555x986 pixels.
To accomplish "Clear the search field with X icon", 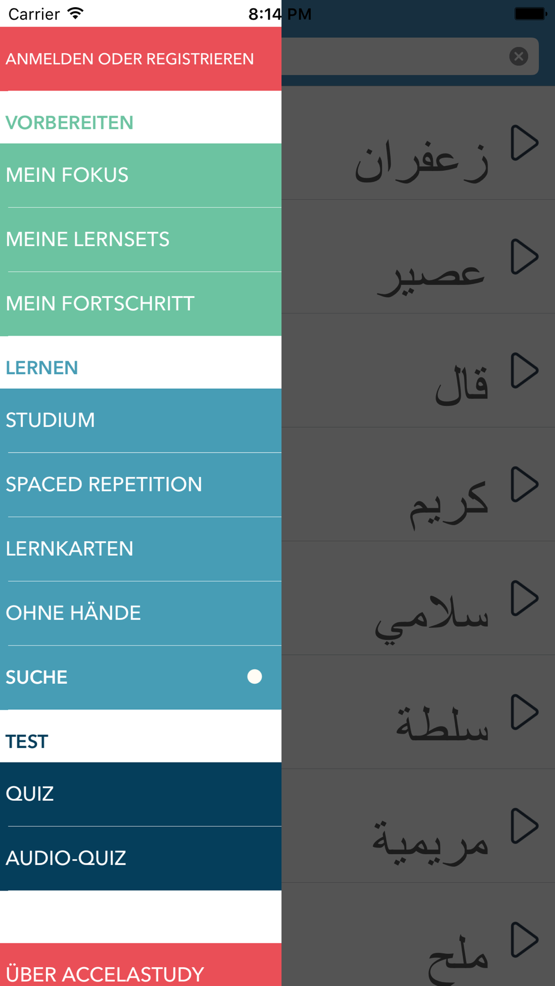I will [518, 56].
